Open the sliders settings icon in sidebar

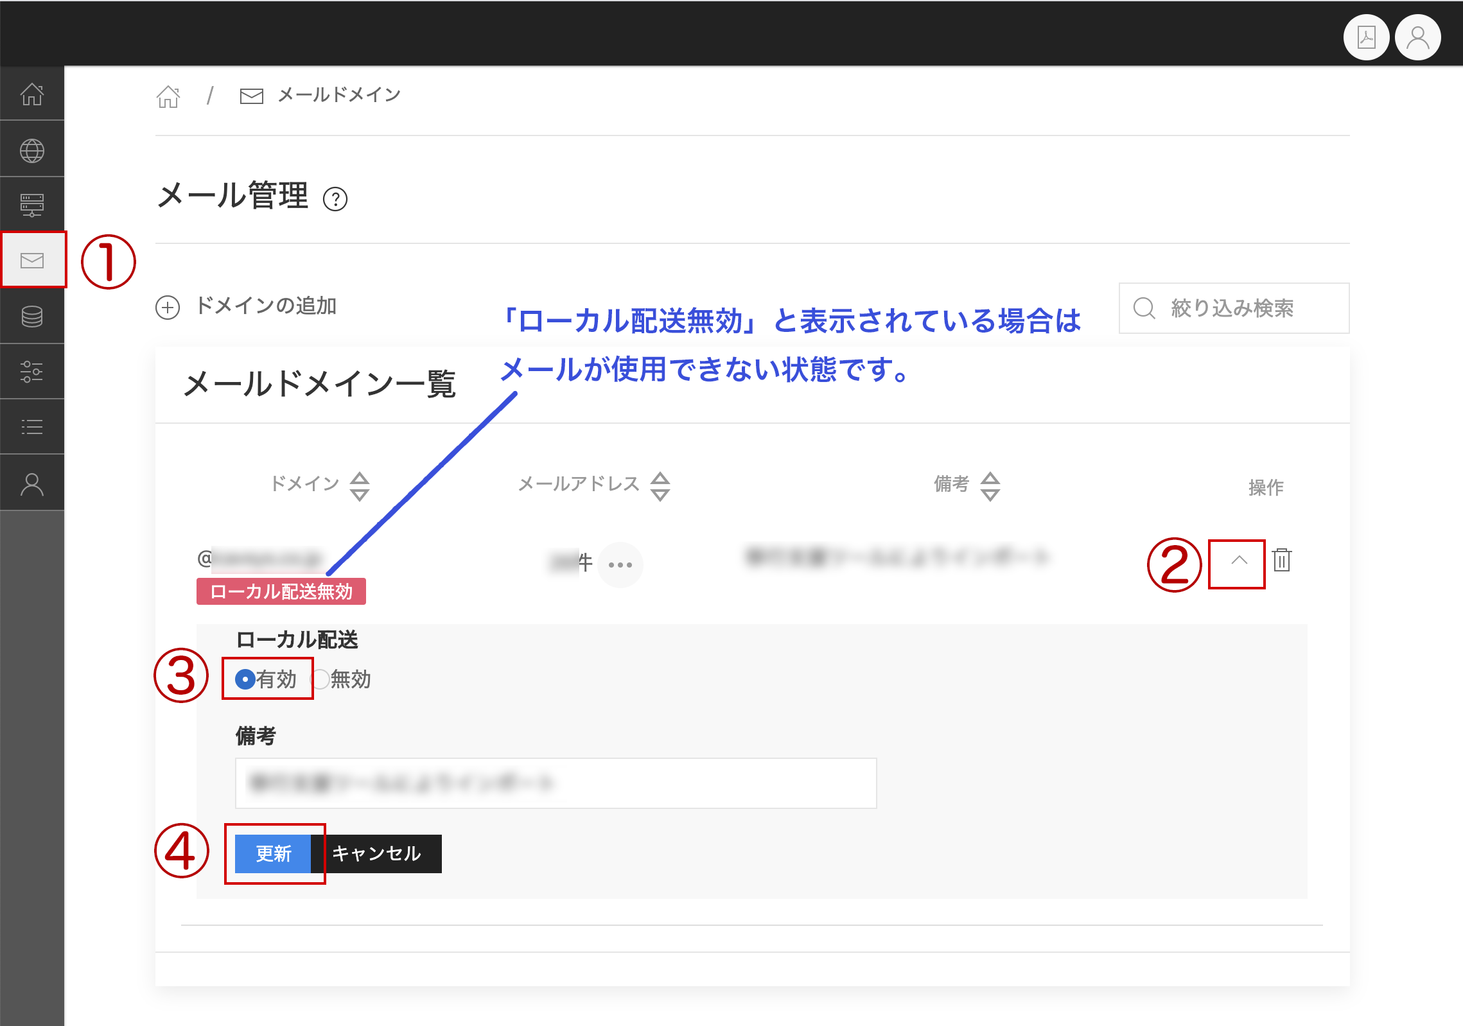click(x=32, y=371)
